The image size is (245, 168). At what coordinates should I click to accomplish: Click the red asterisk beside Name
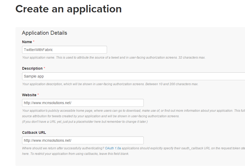tap(34, 42)
